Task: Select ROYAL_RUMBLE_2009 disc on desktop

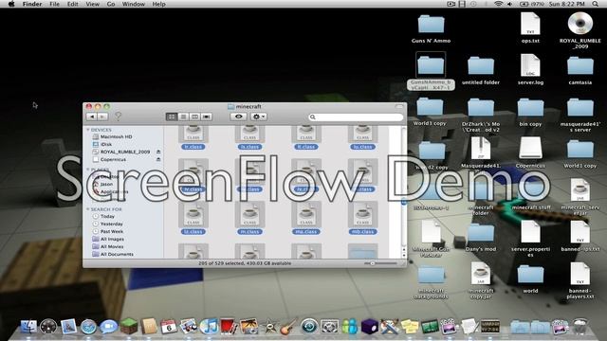Action: (x=579, y=30)
